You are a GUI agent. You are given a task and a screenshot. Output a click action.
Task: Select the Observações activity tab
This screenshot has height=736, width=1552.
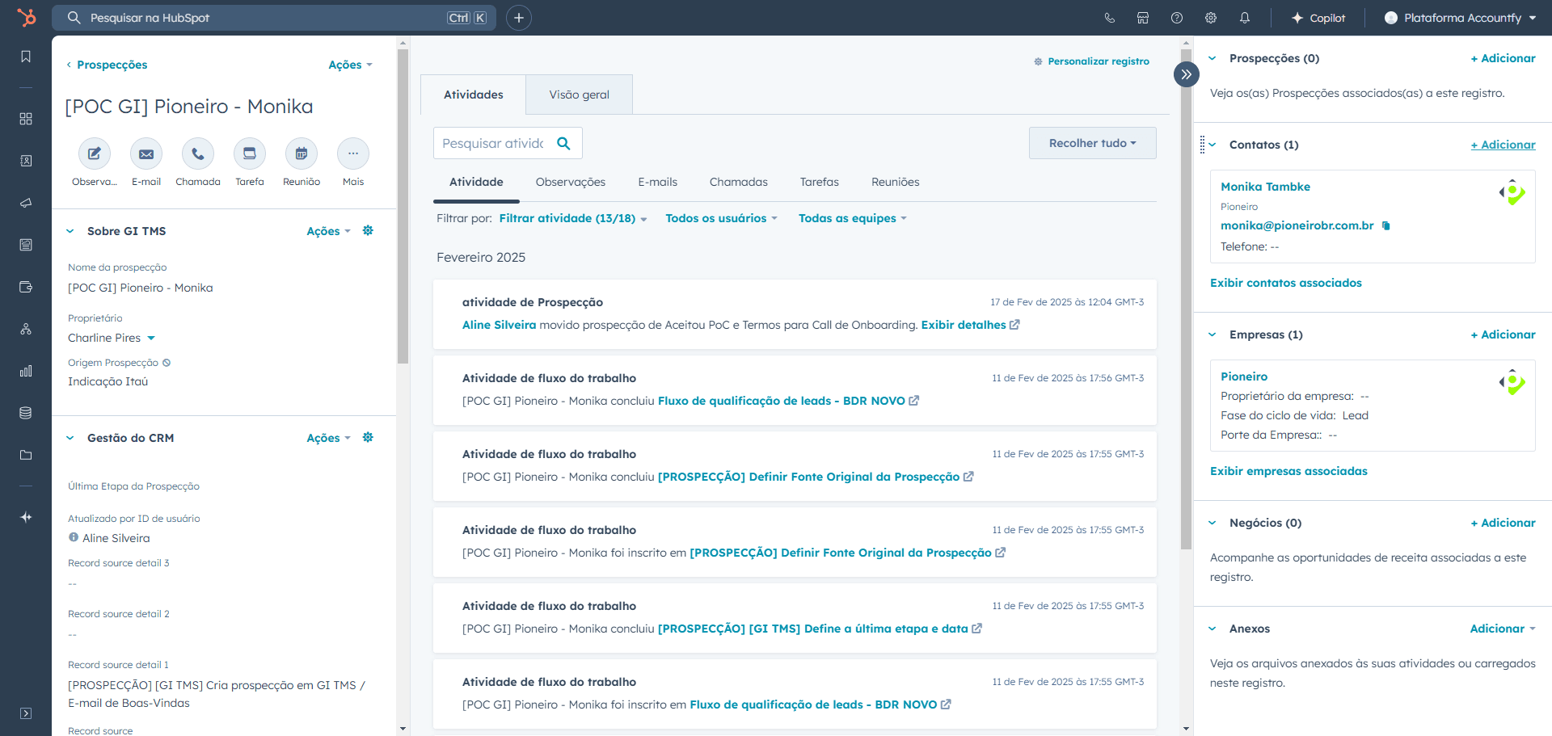point(571,182)
